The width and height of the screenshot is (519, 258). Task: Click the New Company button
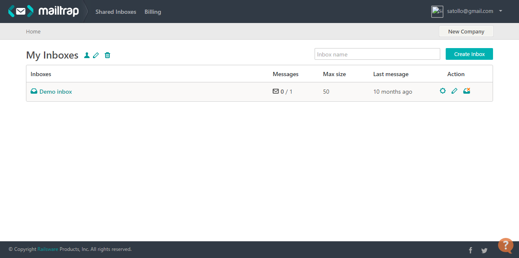pyautogui.click(x=466, y=31)
